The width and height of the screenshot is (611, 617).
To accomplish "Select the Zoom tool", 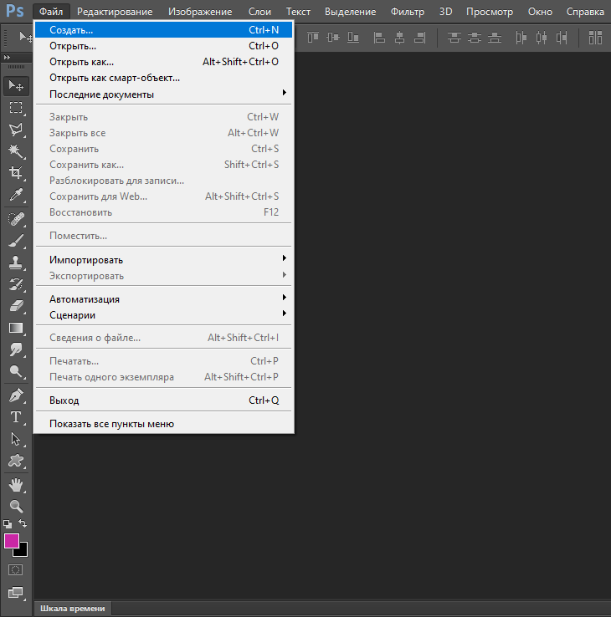I will (16, 506).
